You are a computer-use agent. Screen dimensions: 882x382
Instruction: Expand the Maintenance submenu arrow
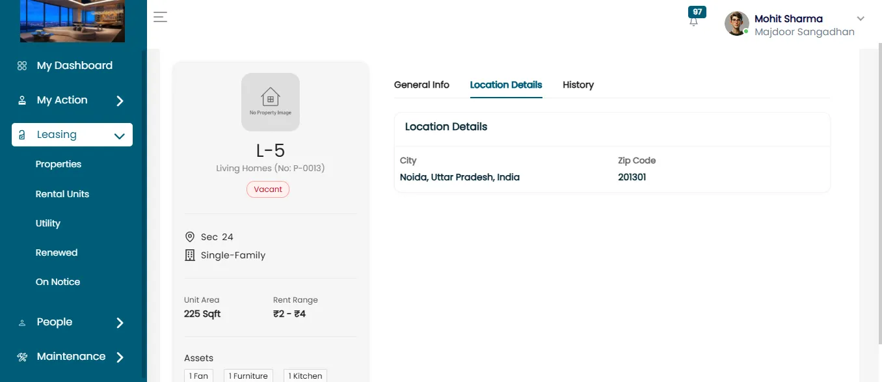(120, 357)
